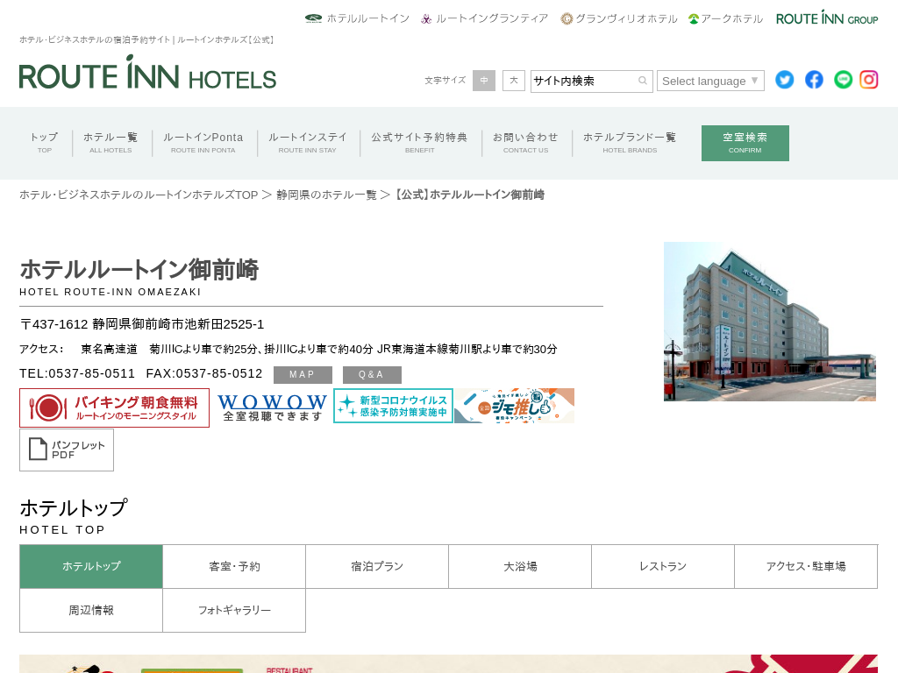Screen dimensions: 898x673
Task: Select the 周辺情報 tab
Action: point(91,611)
